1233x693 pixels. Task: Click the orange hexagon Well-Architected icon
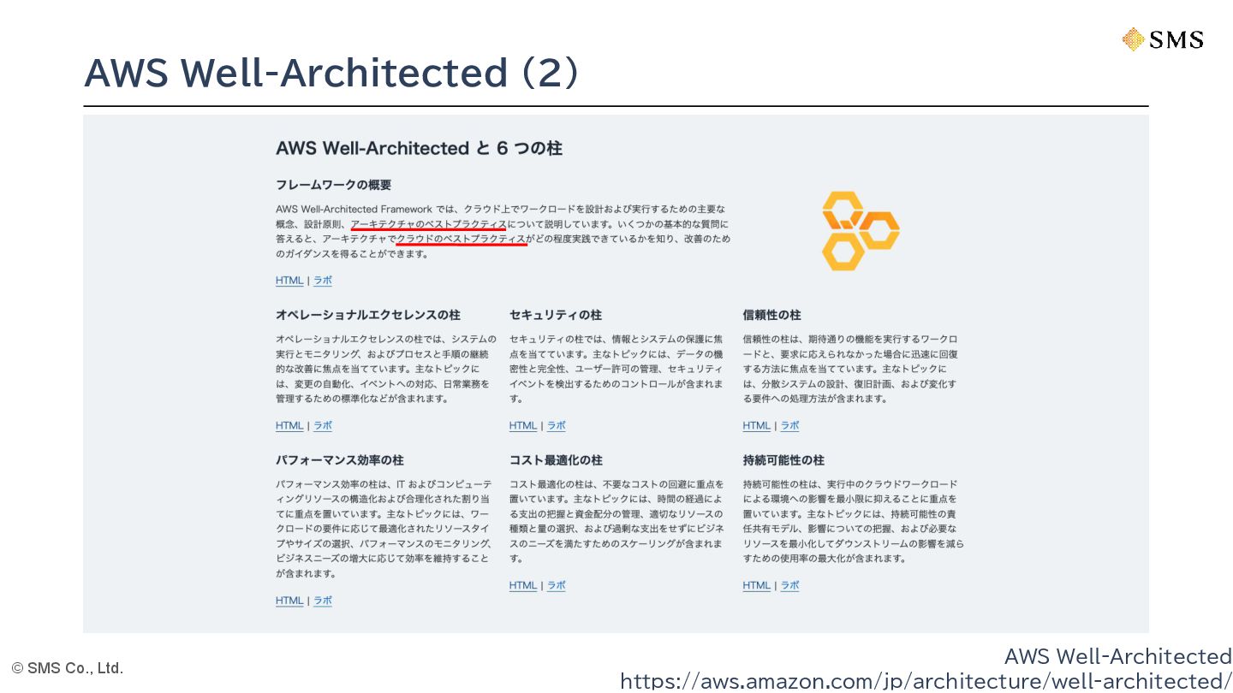coord(860,231)
